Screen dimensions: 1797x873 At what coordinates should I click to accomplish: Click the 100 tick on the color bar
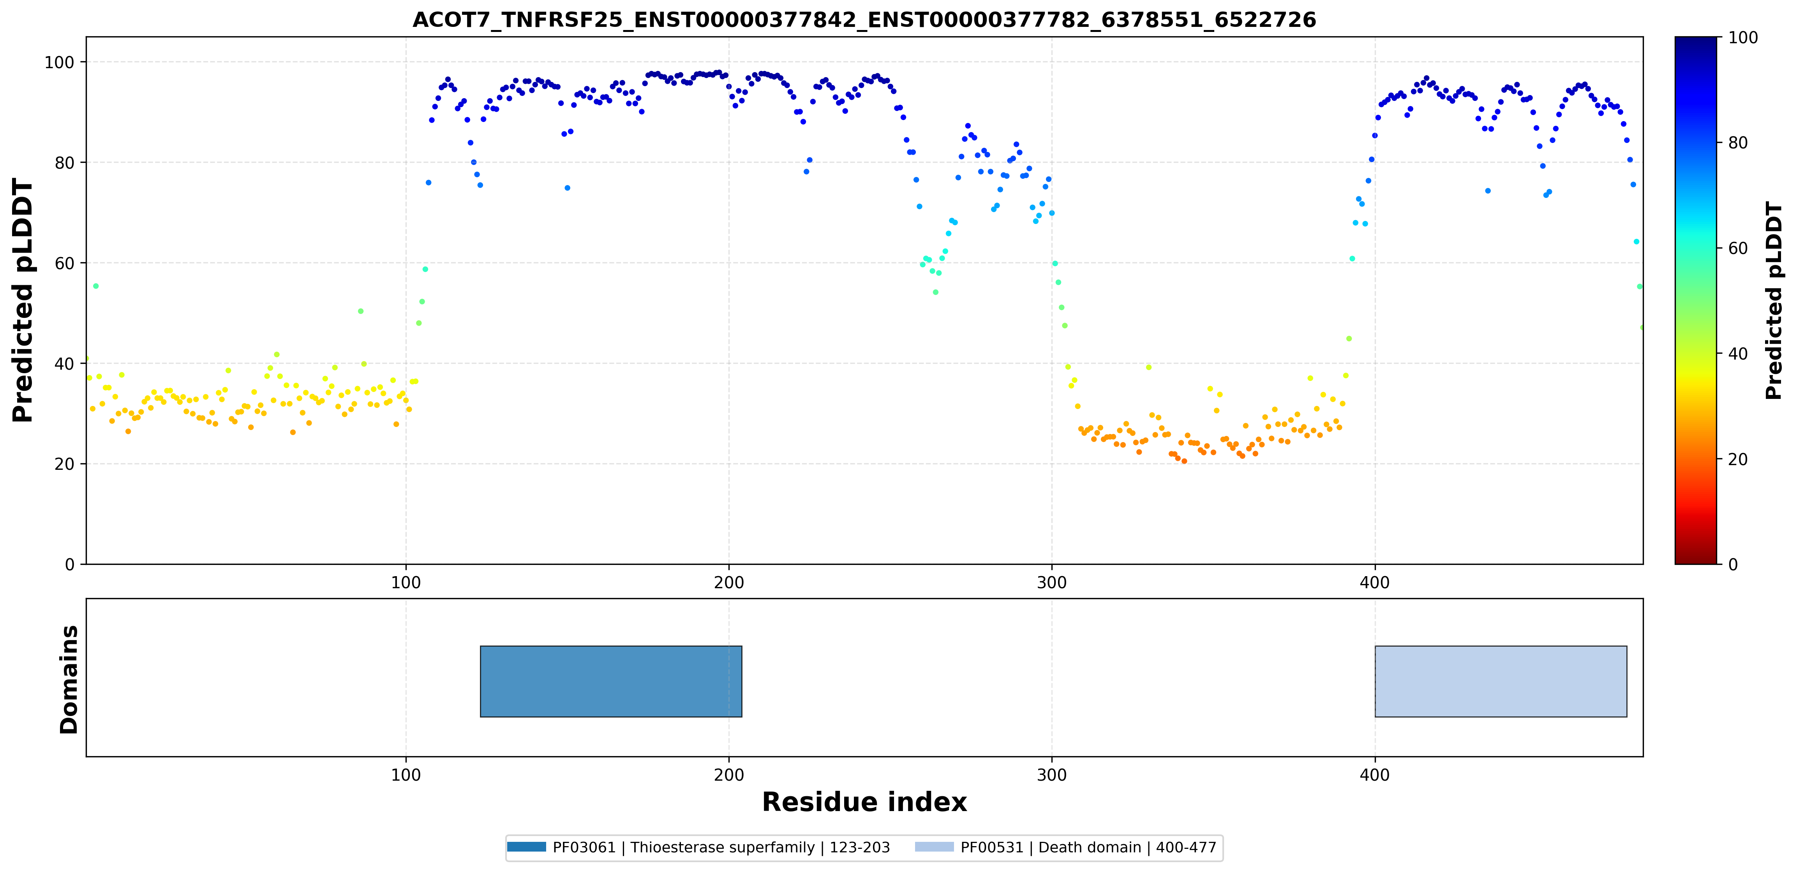pyautogui.click(x=1742, y=38)
